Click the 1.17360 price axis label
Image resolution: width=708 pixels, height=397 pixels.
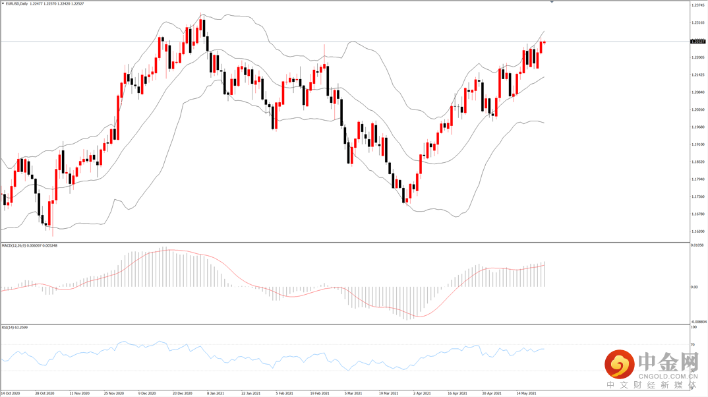click(698, 197)
